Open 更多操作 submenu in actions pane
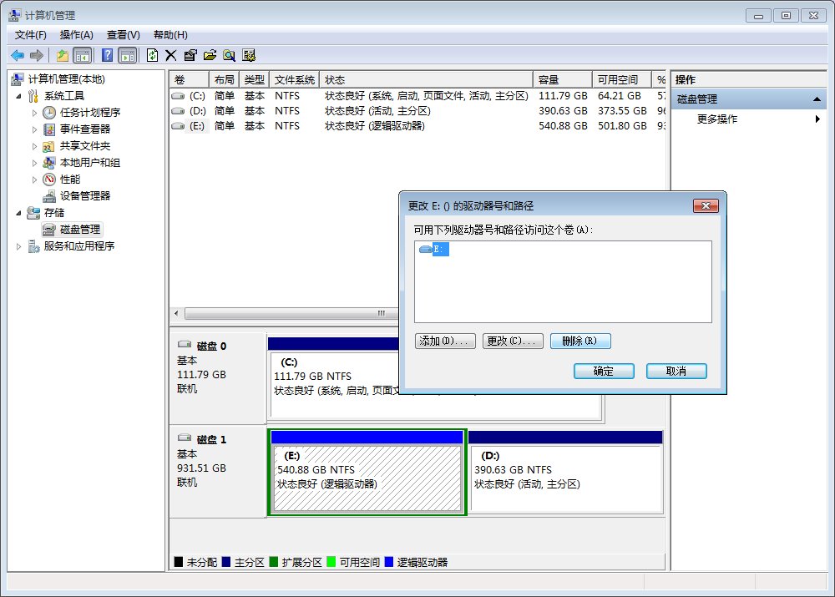Viewport: 835px width, 597px height. pos(749,119)
